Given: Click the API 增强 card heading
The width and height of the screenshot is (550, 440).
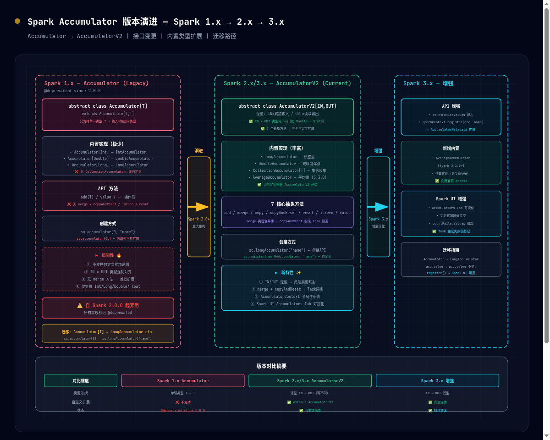Looking at the screenshot, I should [451, 106].
